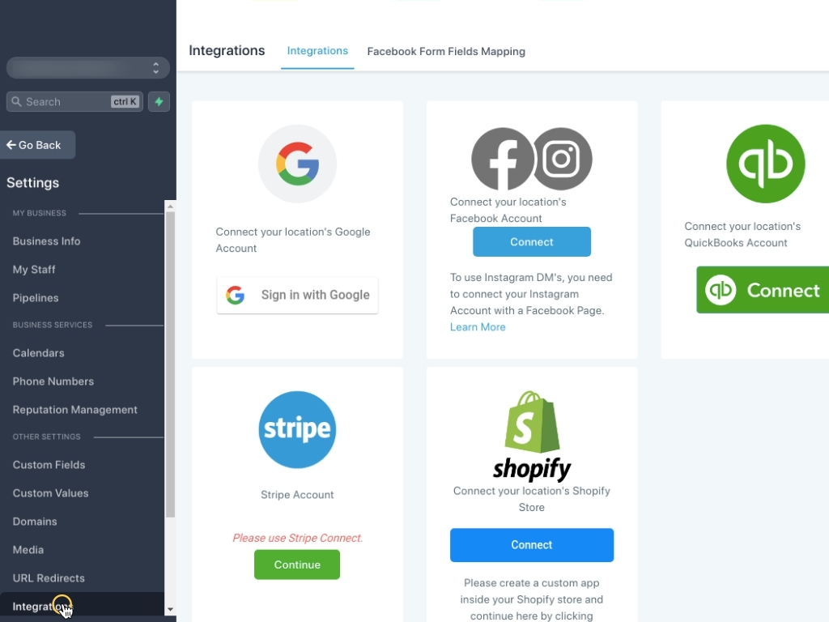Viewport: 829px width, 622px height.
Task: Click the QuickBooks logo icon
Action: (x=766, y=164)
